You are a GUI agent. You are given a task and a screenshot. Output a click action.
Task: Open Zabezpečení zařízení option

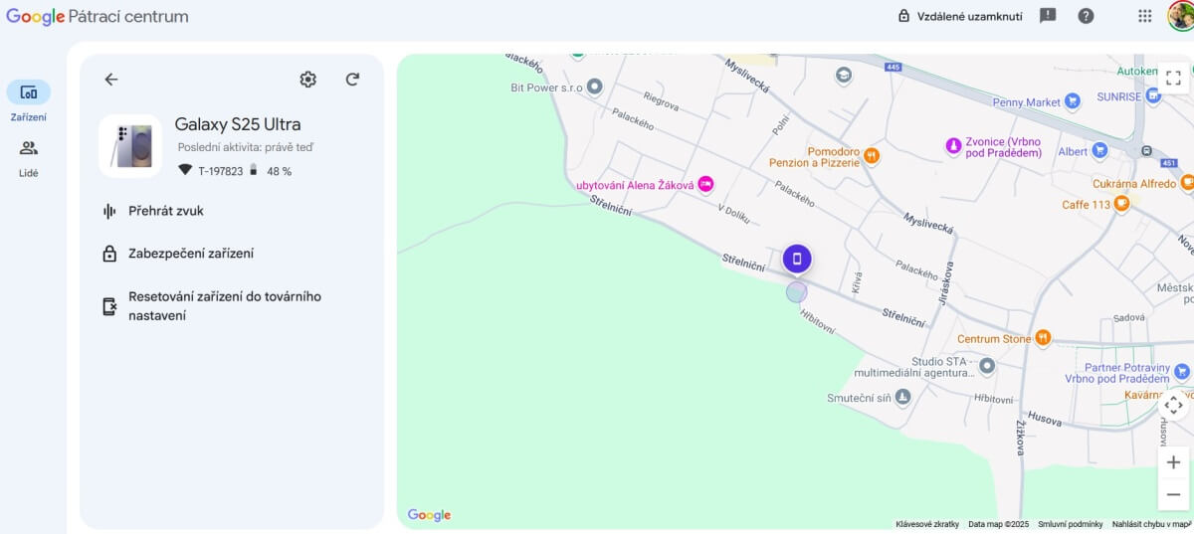(178, 254)
